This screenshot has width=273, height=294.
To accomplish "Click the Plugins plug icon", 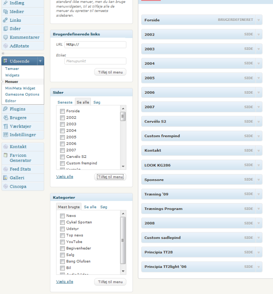I will (x=6, y=109).
